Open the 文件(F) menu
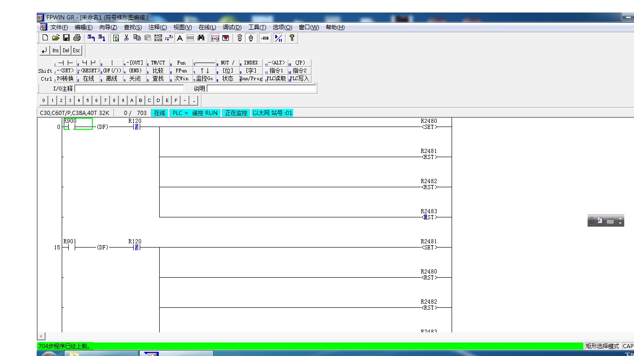Screen dimensions: 634x356 pyautogui.click(x=59, y=27)
